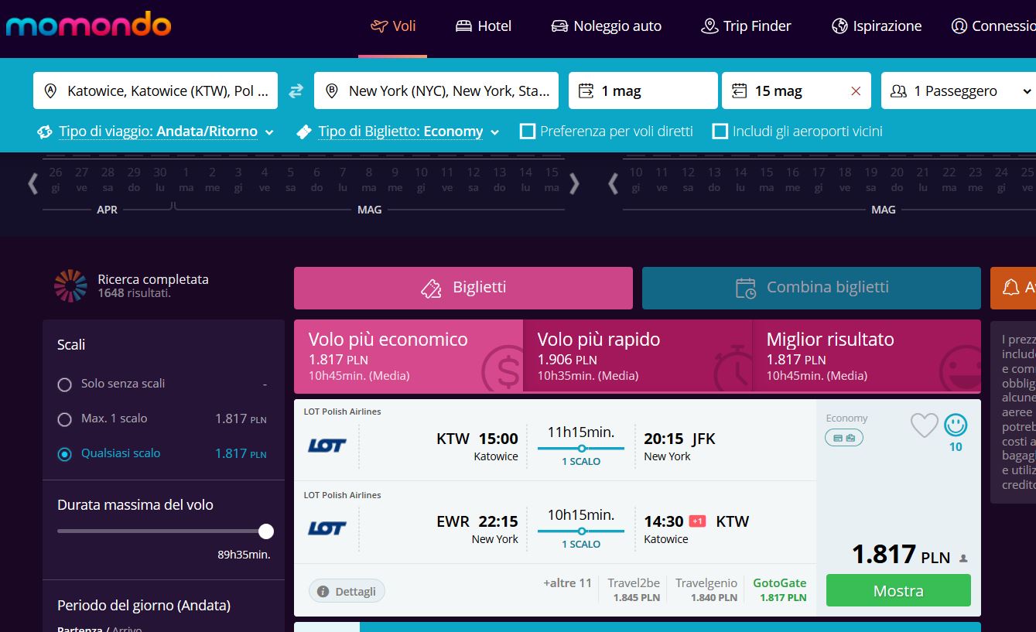This screenshot has height=632, width=1036.
Task: Click the momondo logo
Action: 88,24
